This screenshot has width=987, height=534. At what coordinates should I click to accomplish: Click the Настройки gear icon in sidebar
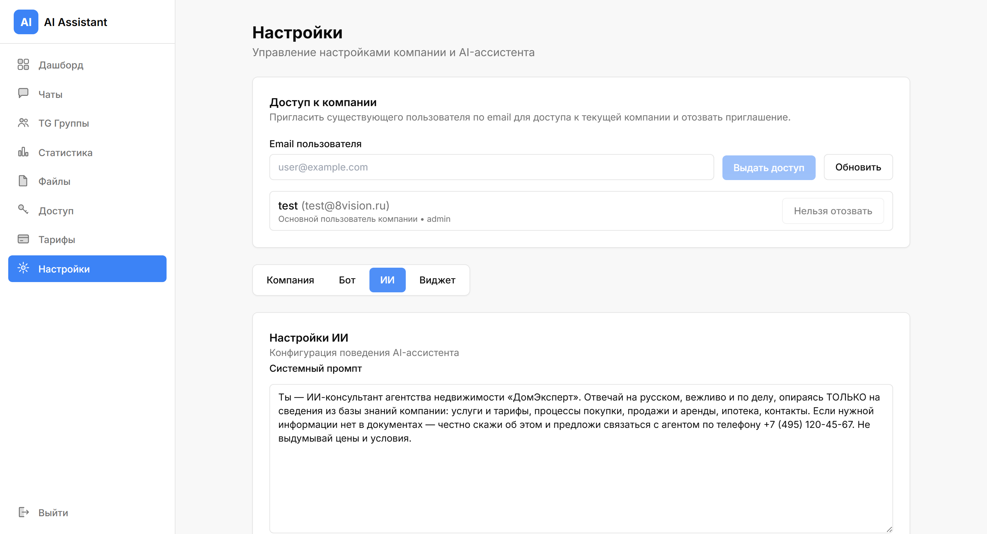pyautogui.click(x=23, y=268)
